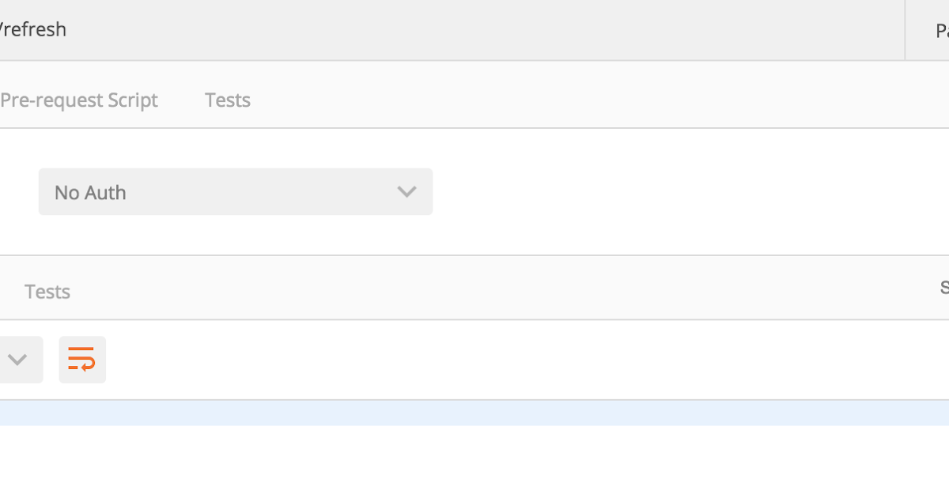This screenshot has width=949, height=498.
Task: Click the partially visible Params button
Action: [x=941, y=31]
